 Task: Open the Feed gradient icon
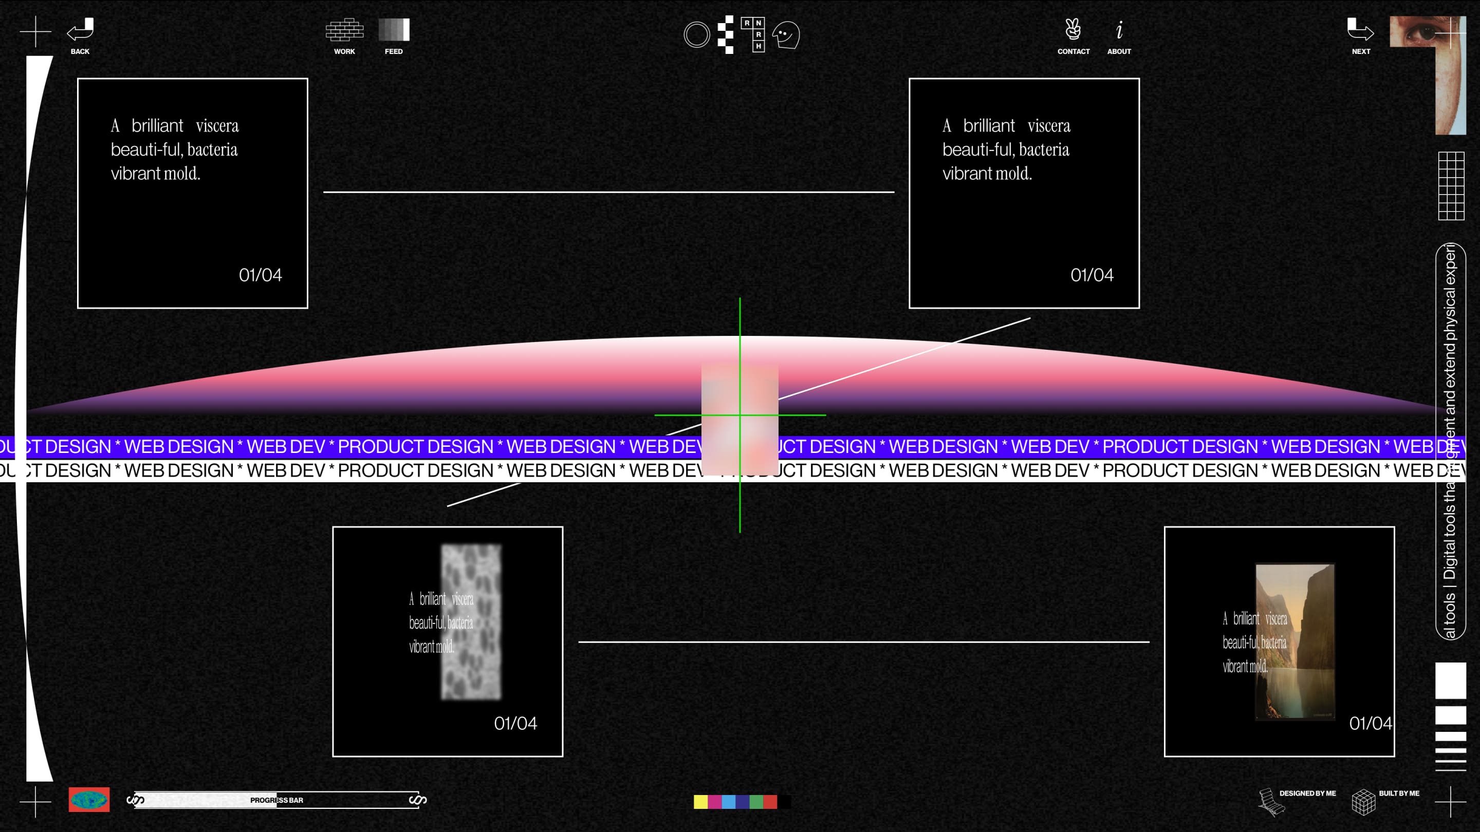[394, 30]
